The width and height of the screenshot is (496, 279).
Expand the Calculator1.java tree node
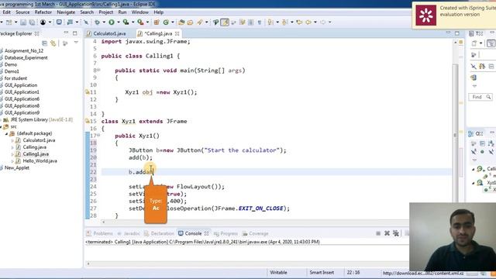click(x=12, y=140)
